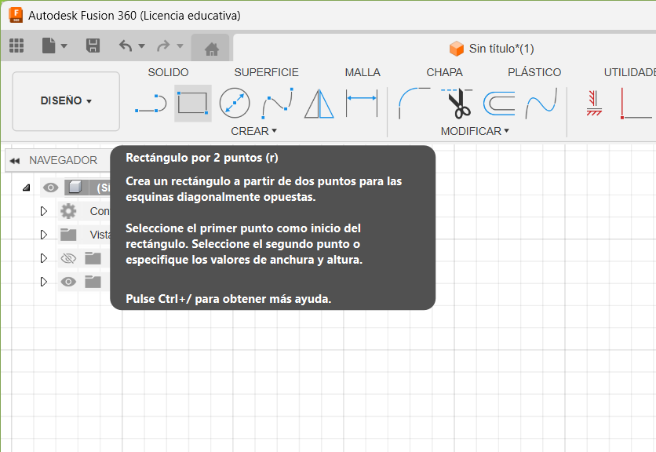This screenshot has height=452, width=656.
Task: Expand the Vista... folder tree item
Action: [43, 235]
